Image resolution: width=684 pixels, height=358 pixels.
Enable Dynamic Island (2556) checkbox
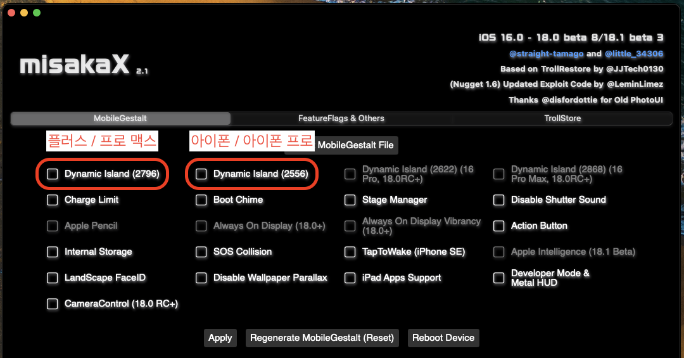(201, 174)
